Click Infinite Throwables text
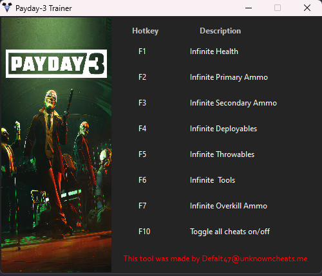 [222, 154]
